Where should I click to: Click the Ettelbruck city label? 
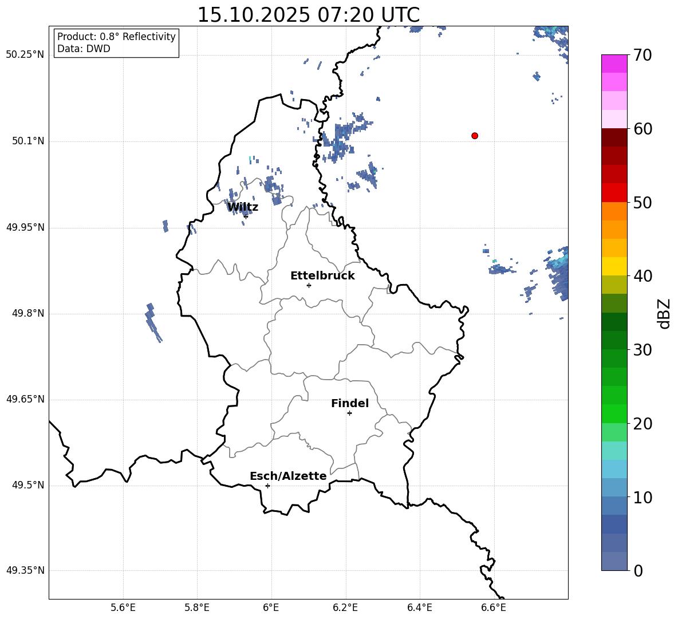point(322,276)
